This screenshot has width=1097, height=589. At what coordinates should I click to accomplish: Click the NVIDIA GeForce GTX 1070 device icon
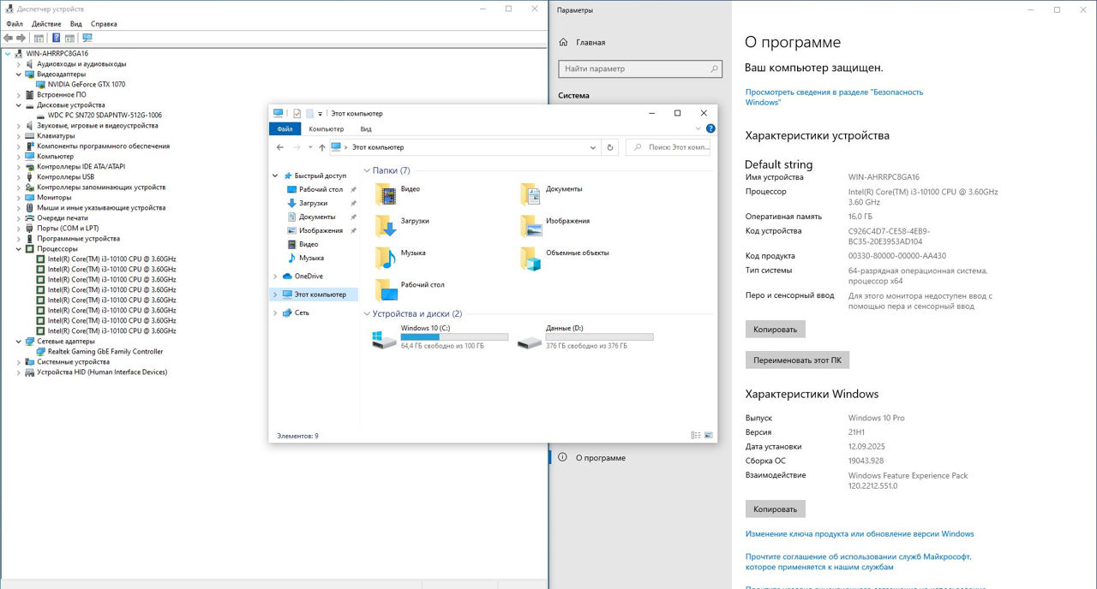coord(40,85)
